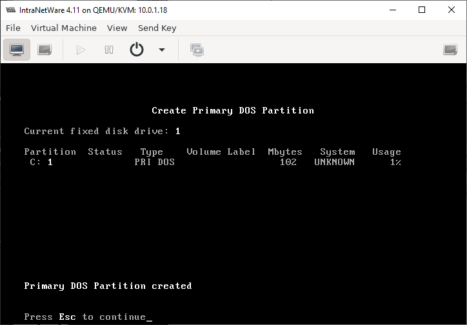This screenshot has width=467, height=325.
Task: Click the Create Primary DOS Partition heading
Action: tap(233, 110)
